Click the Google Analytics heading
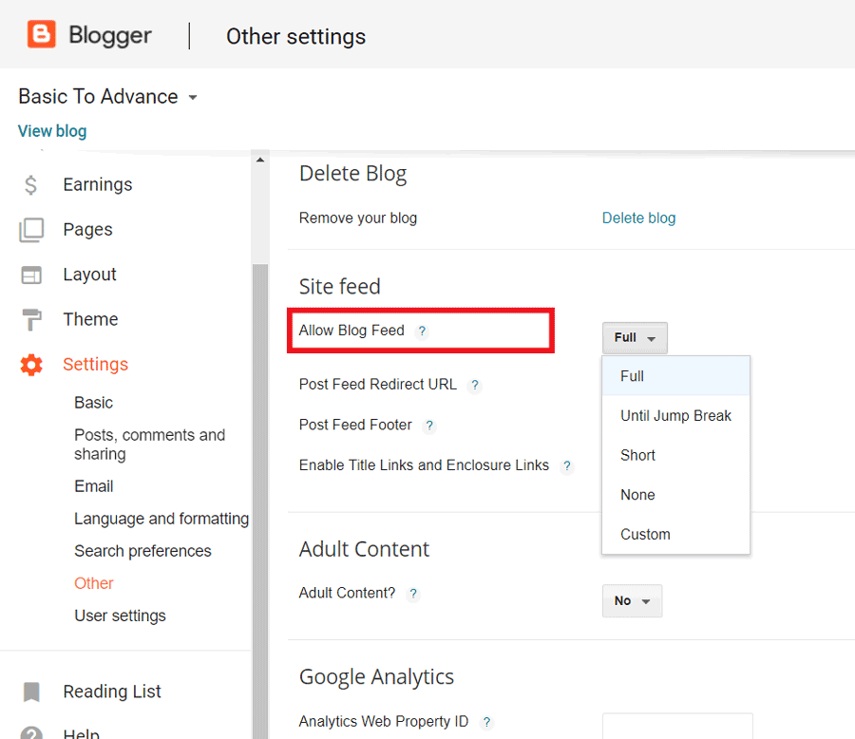The height and width of the screenshot is (739, 855). coord(377,677)
